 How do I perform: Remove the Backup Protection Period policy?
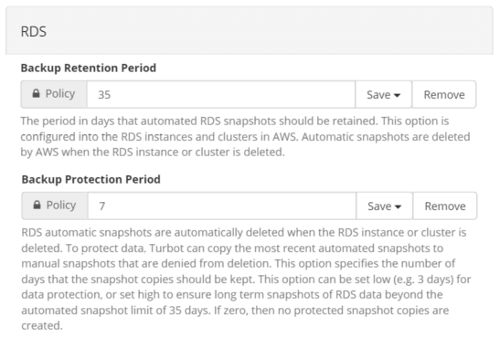[445, 206]
